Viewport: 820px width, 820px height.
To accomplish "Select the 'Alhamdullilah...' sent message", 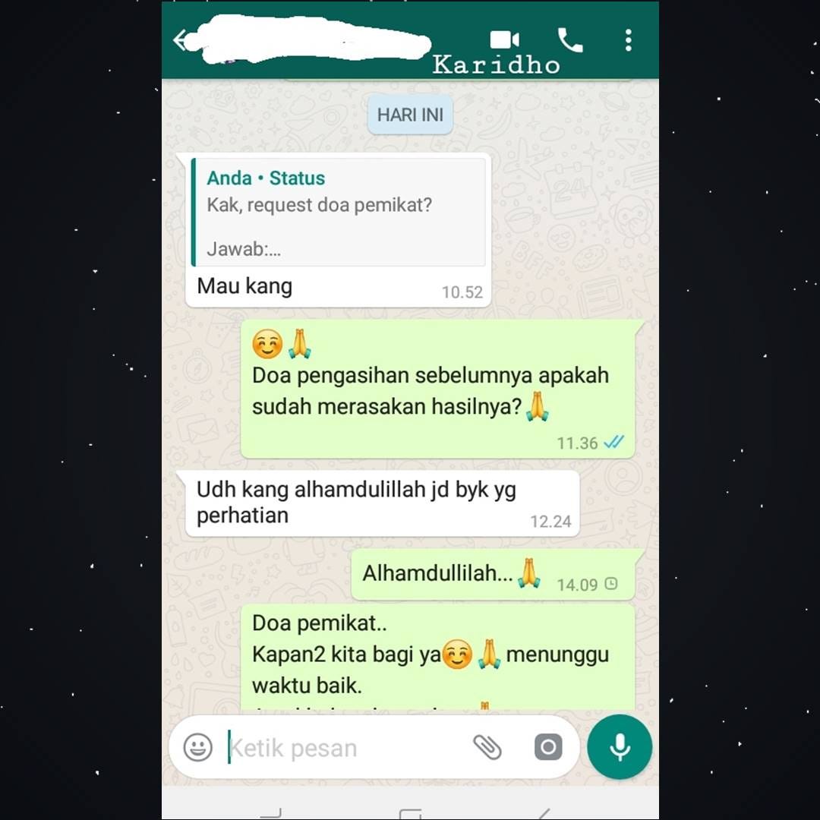I will coord(493,575).
